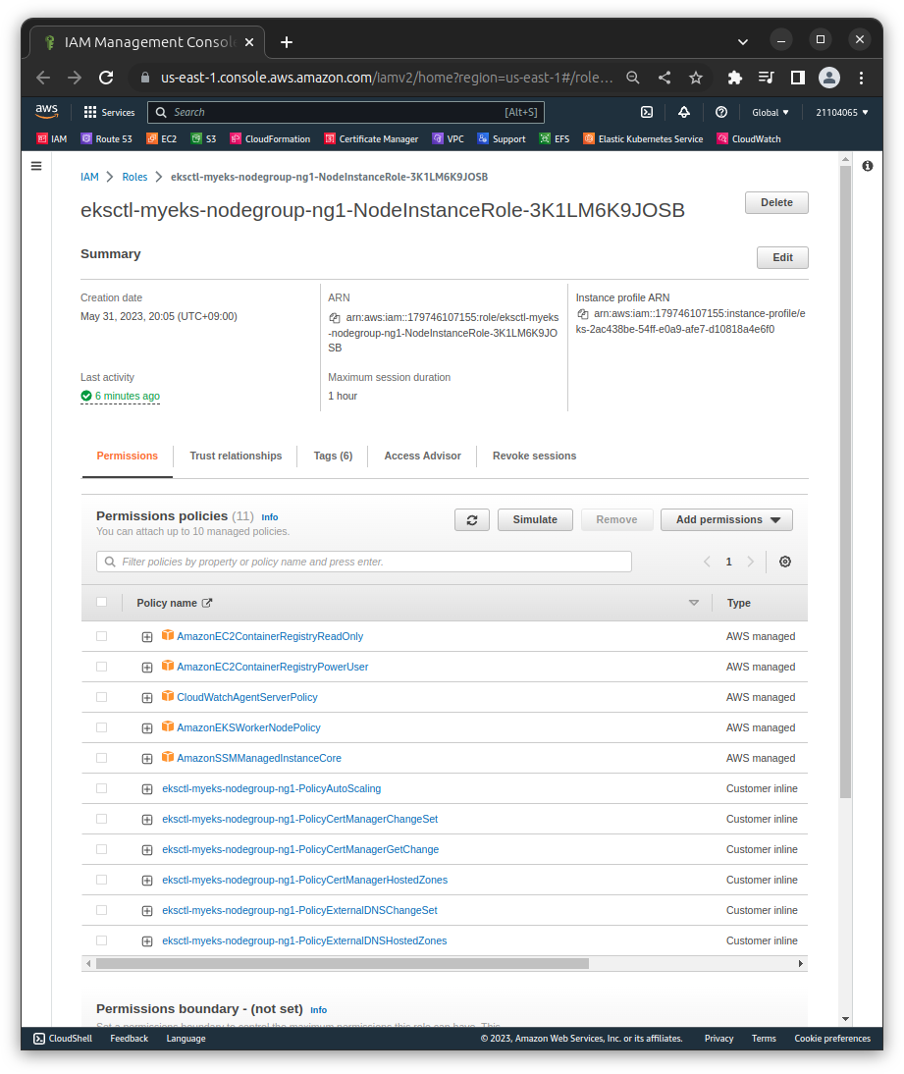This screenshot has width=904, height=1074.
Task: Open the Services grid menu
Action: [x=109, y=112]
